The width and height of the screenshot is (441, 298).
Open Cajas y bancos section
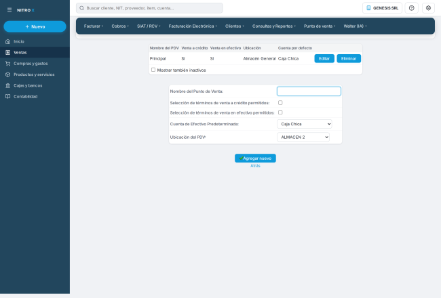click(35, 85)
